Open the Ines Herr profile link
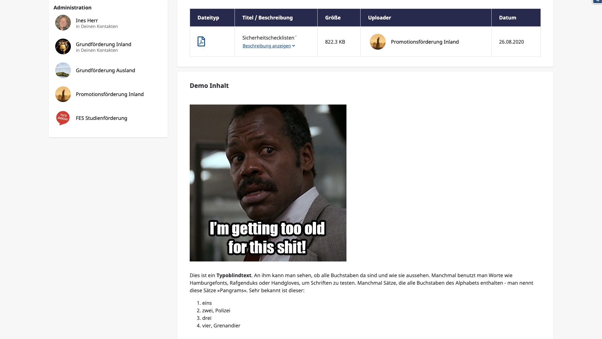 click(87, 20)
